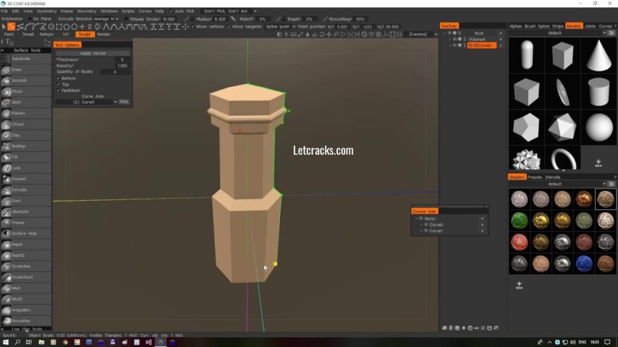The image size is (618, 347).
Task: Toggle the Auto Pick checkbox
Action: (171, 11)
